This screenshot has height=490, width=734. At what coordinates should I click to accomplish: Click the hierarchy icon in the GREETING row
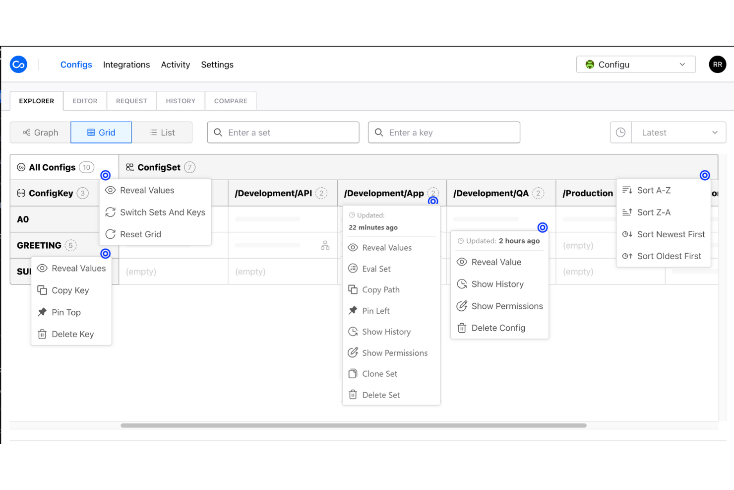[x=325, y=245]
